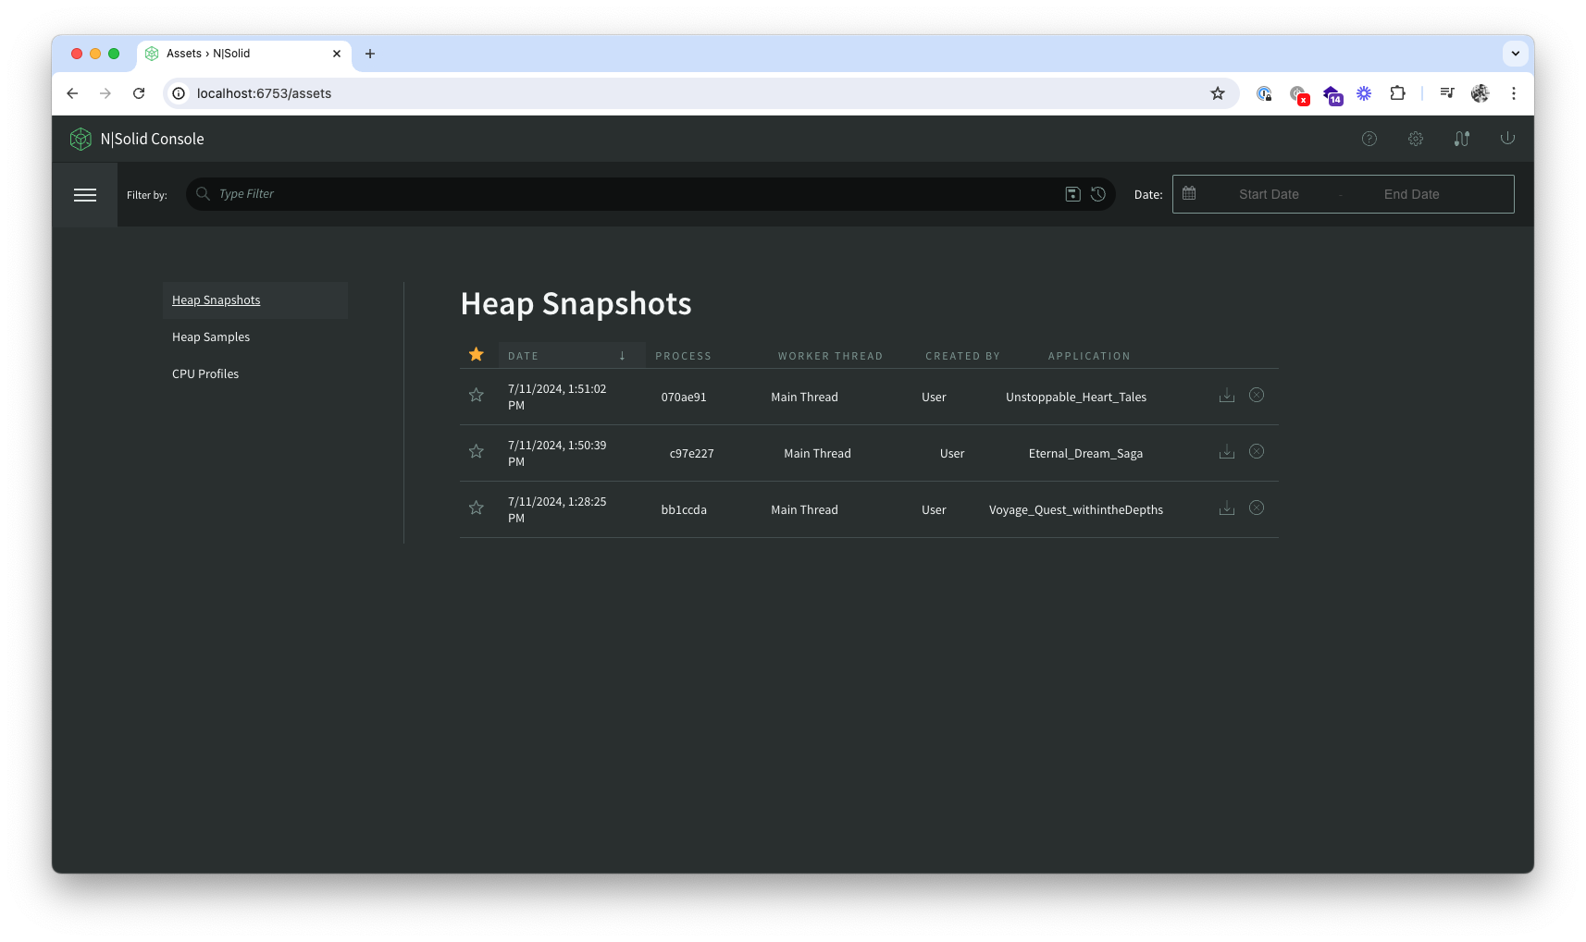
Task: Delete the Eternal_Dream_Saga snapshot
Action: (1257, 451)
